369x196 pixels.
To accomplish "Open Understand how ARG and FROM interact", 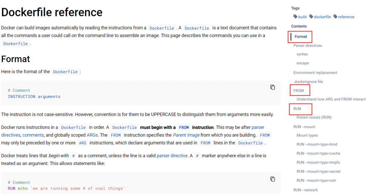I will point(331,99).
